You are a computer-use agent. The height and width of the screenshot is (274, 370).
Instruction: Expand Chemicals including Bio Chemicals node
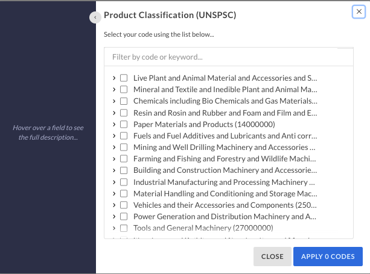click(x=114, y=101)
